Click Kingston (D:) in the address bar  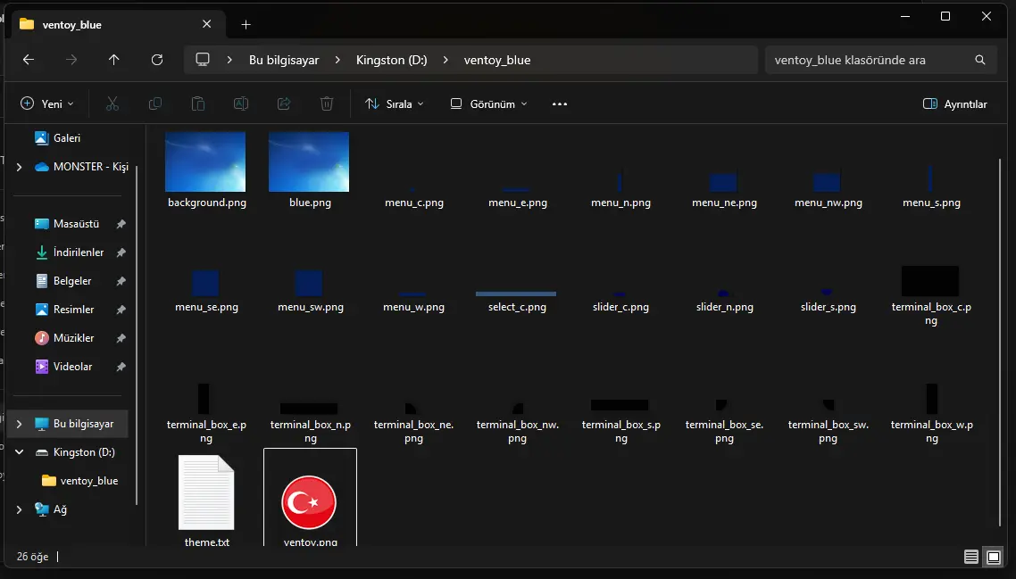(391, 60)
